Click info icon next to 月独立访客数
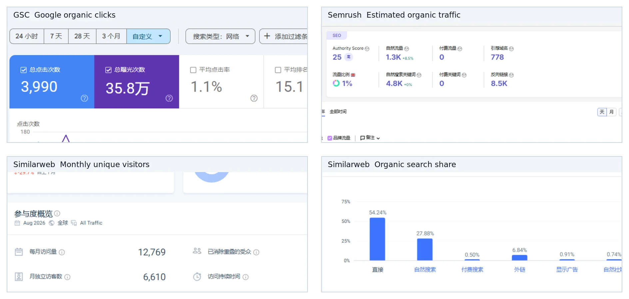This screenshot has width=629, height=299. pyautogui.click(x=67, y=277)
